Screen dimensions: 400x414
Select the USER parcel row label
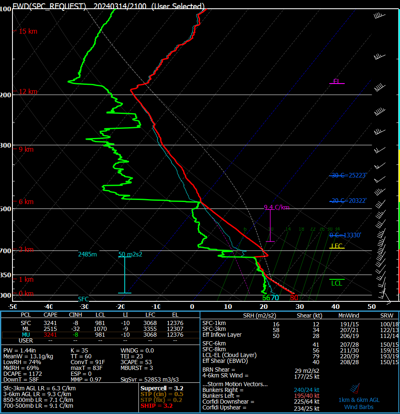point(26,340)
